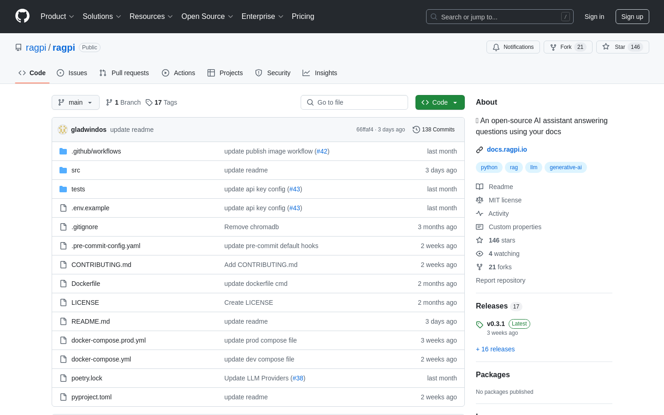Switch to the Security tab

pyautogui.click(x=273, y=73)
